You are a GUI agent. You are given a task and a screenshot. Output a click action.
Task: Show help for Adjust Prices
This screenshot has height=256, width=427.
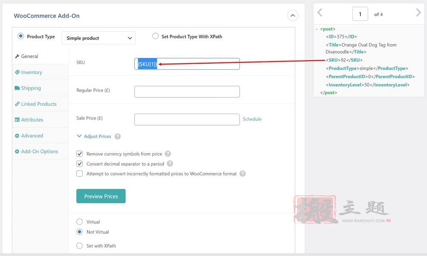point(117,136)
